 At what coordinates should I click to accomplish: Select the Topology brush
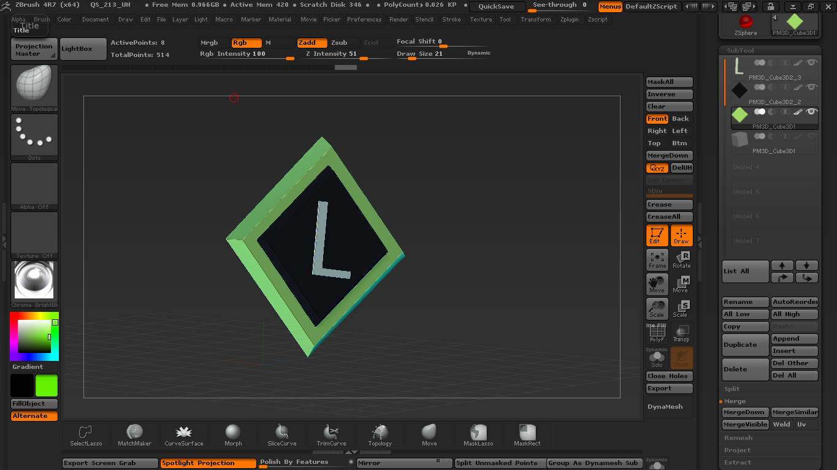click(x=380, y=435)
